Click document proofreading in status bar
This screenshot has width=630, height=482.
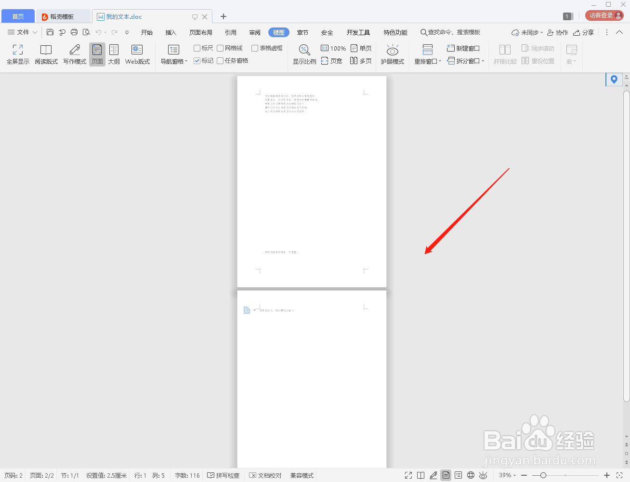click(x=265, y=475)
